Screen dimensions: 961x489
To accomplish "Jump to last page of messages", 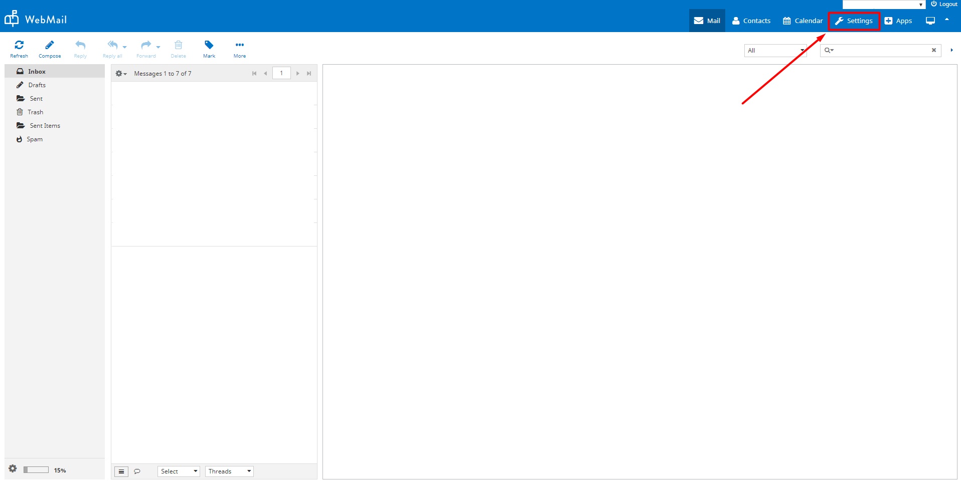I will tap(309, 74).
